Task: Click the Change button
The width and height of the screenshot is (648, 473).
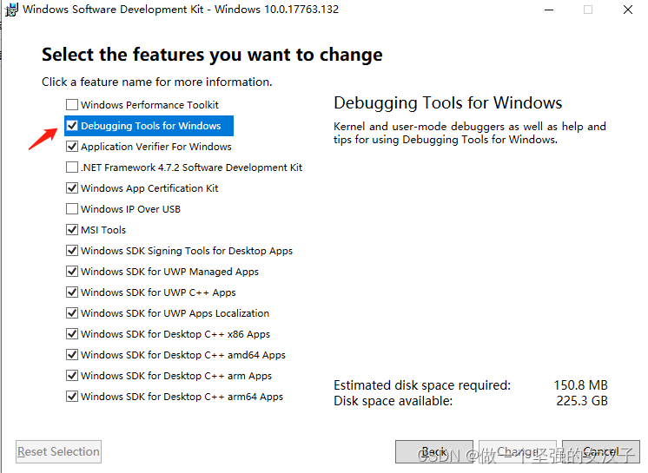Action: tap(518, 451)
